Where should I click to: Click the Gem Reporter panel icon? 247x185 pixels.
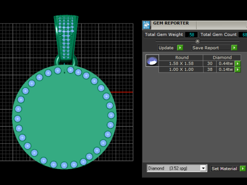(x=146, y=25)
